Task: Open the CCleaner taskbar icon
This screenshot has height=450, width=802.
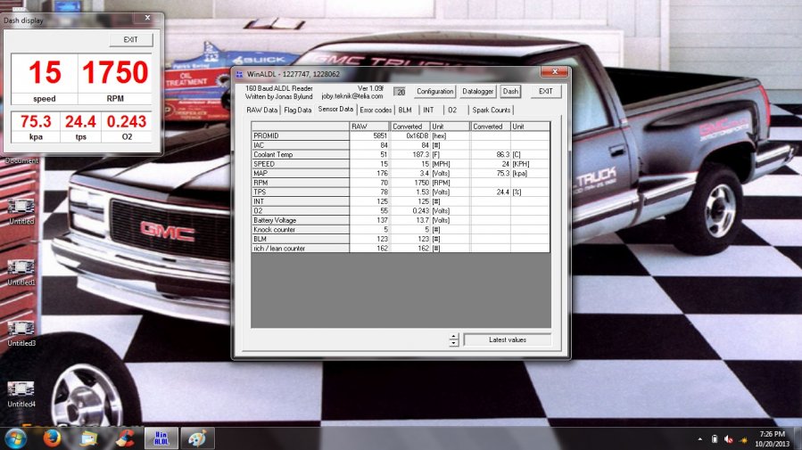Action: click(124, 438)
